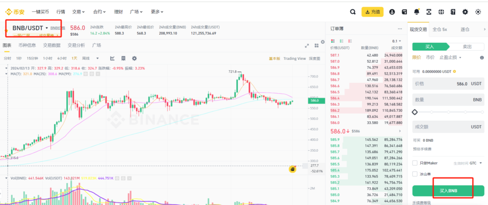Click the chart fullscreen expand icon
The image size is (488, 205).
(x=307, y=46)
